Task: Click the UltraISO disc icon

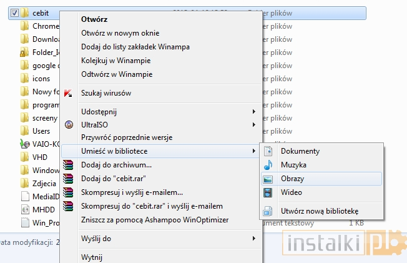Action: coord(69,125)
